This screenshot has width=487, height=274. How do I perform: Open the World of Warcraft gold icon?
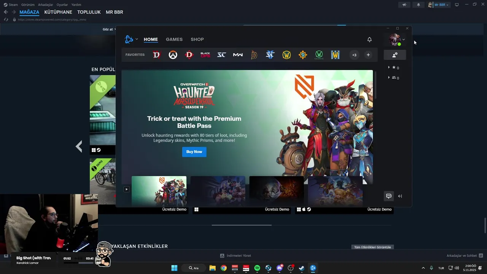click(286, 55)
